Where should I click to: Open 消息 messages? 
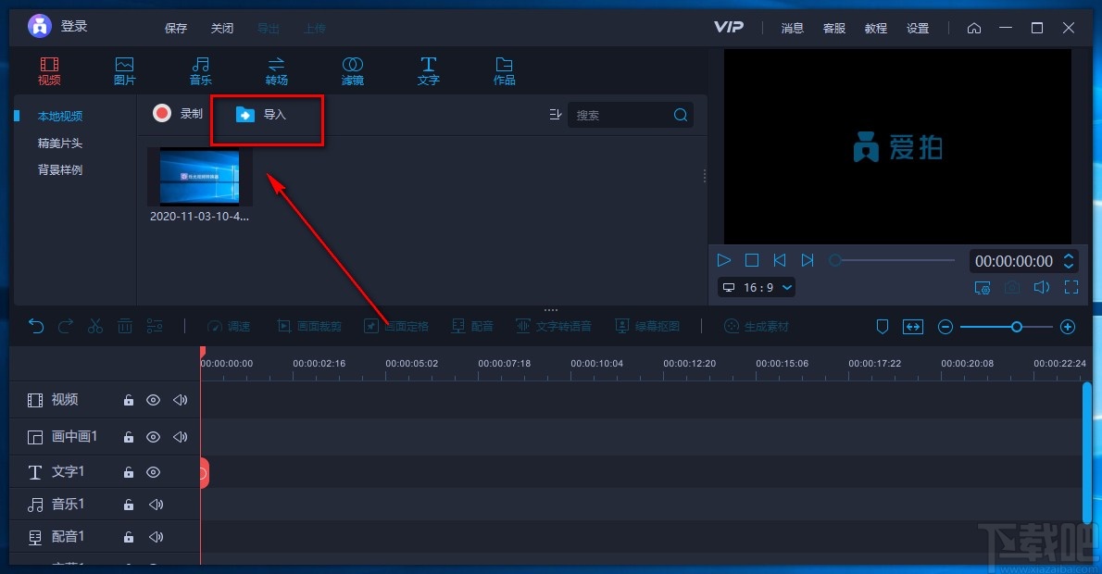(792, 28)
